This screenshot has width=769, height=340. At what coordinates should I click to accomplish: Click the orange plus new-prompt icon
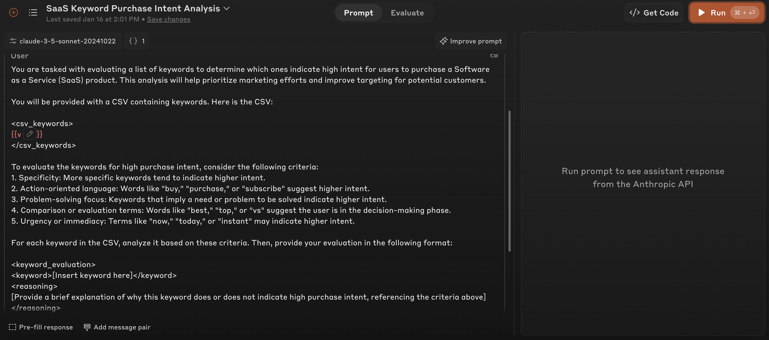(14, 12)
